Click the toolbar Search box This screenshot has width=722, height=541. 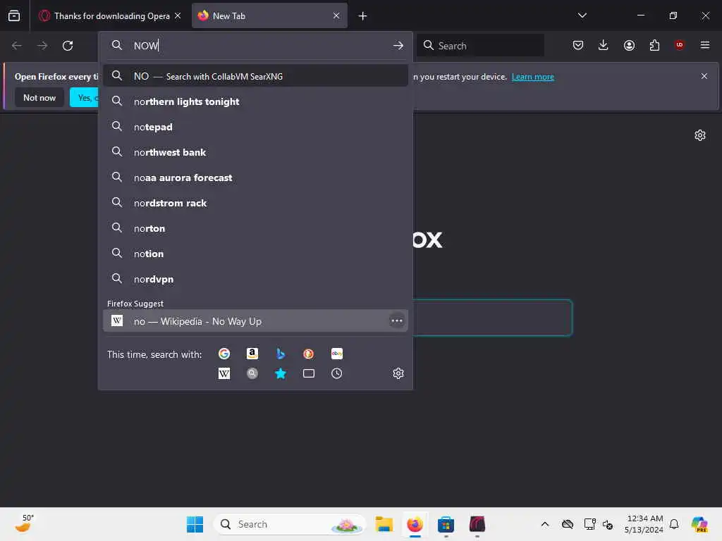click(x=480, y=46)
